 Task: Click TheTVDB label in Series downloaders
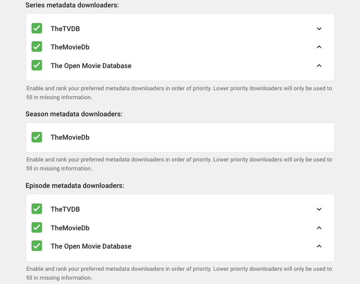click(65, 29)
